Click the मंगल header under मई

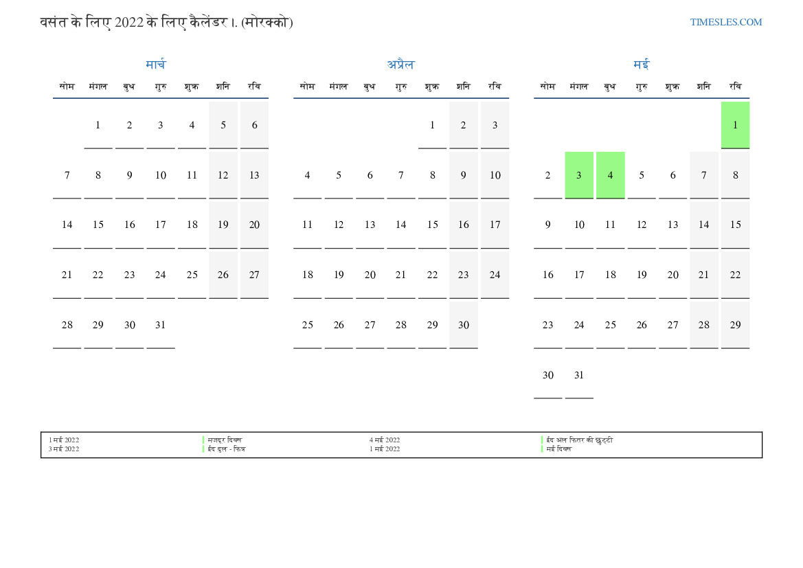coord(578,87)
